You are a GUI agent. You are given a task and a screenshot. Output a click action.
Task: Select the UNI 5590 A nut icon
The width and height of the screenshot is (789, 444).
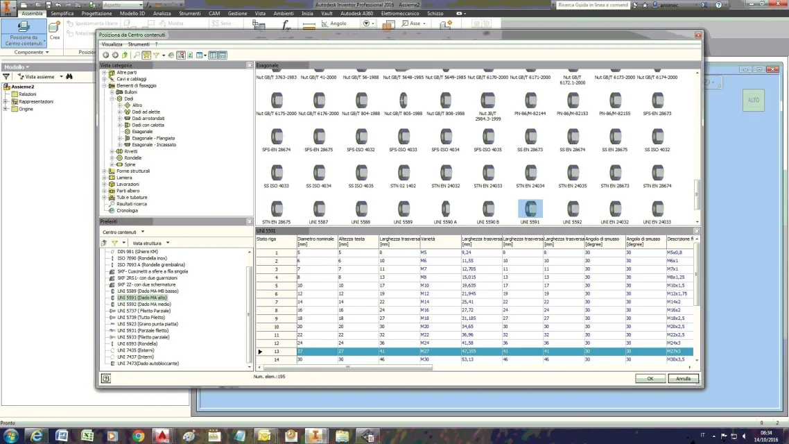click(445, 208)
